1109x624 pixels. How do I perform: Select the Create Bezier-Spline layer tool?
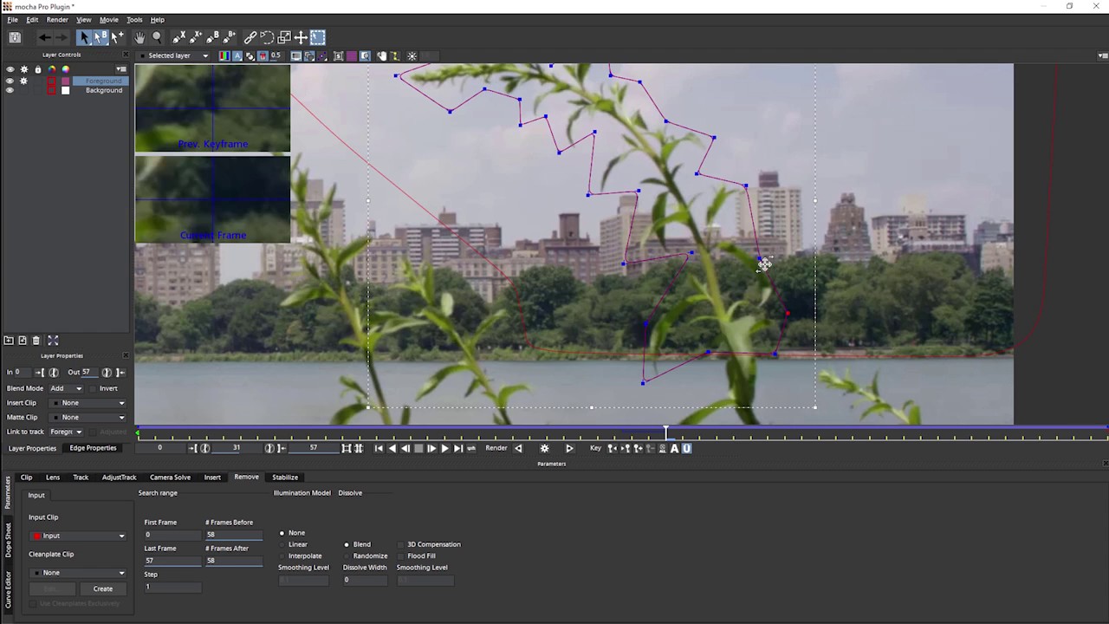[x=212, y=37]
